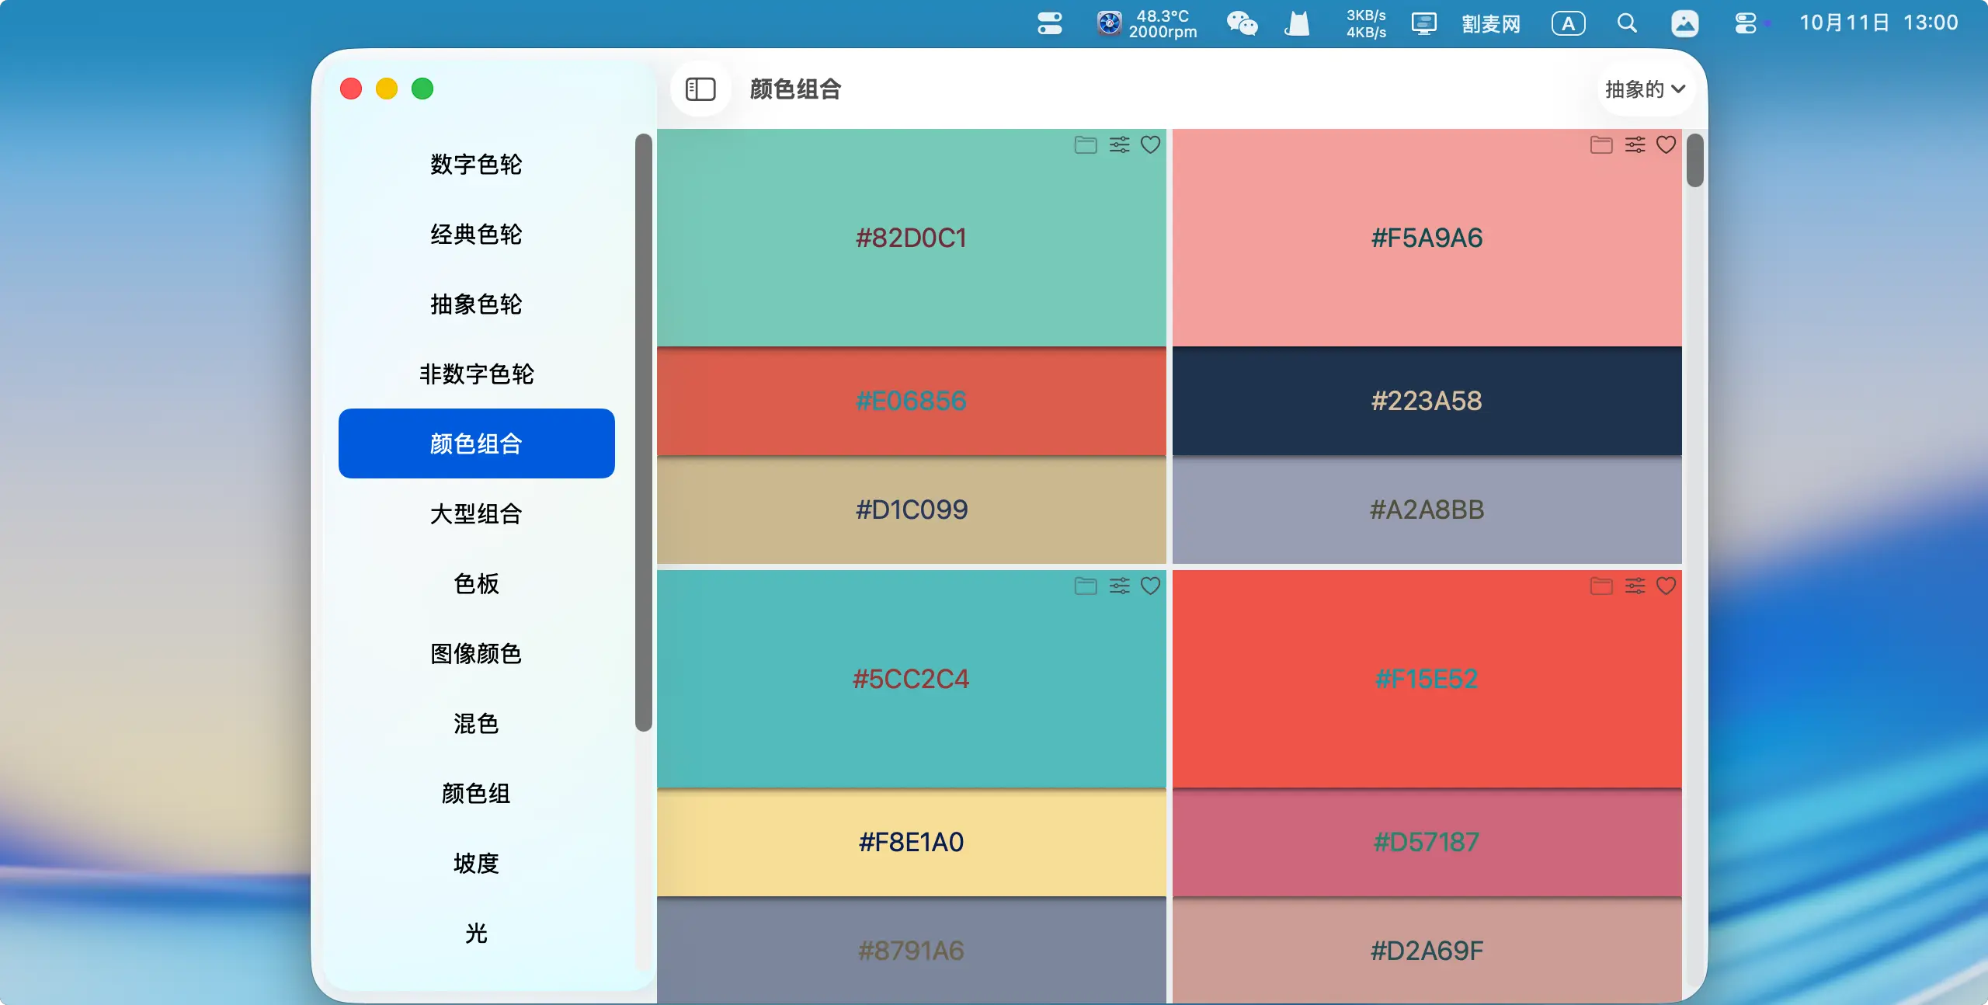The width and height of the screenshot is (1988, 1005).
Task: Open Control Center in menu bar
Action: (1746, 23)
